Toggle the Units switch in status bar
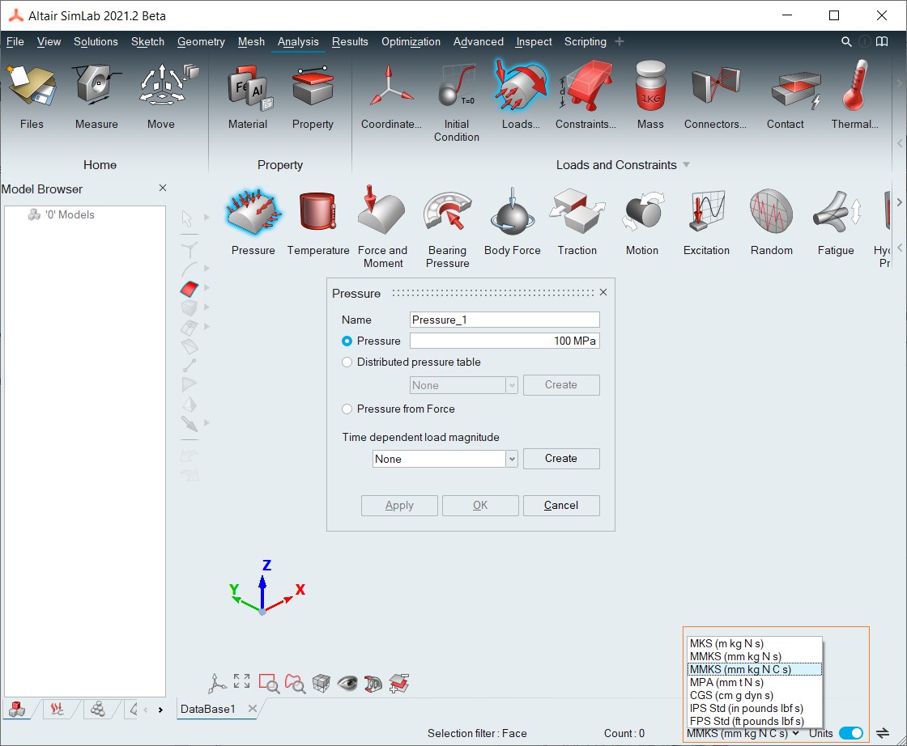 click(x=850, y=733)
